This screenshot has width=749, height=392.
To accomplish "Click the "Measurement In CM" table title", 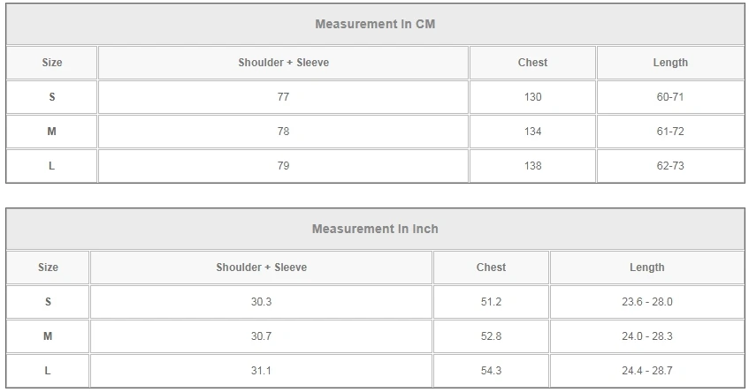I will (x=375, y=24).
